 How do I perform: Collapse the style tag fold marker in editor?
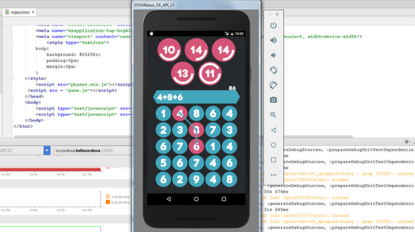pyautogui.click(x=12, y=43)
